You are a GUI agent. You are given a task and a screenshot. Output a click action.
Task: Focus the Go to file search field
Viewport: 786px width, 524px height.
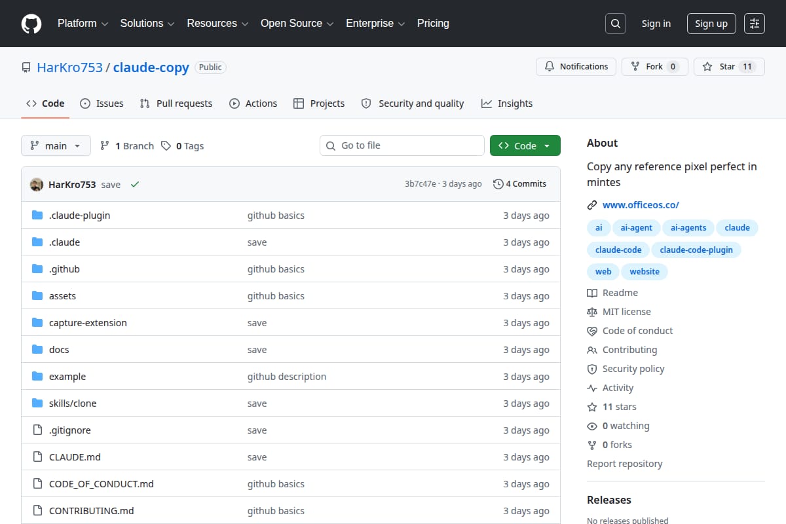click(x=402, y=145)
